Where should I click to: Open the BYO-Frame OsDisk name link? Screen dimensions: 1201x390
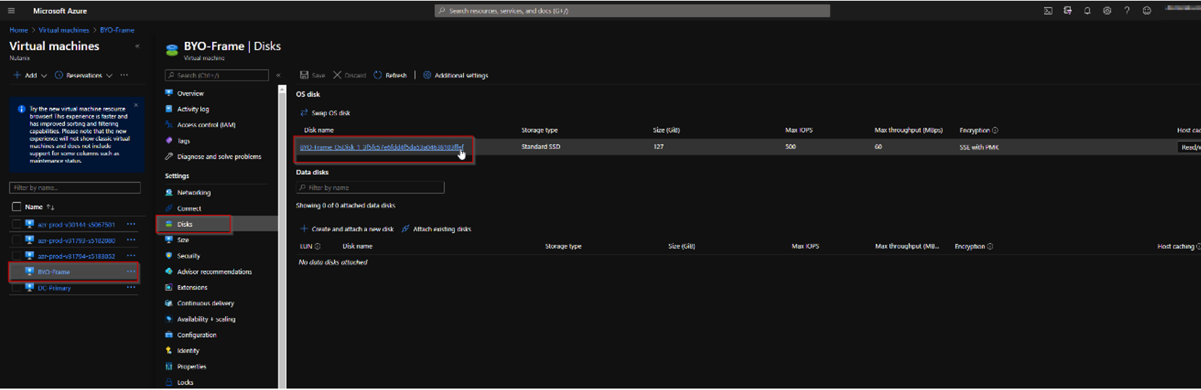coord(382,147)
